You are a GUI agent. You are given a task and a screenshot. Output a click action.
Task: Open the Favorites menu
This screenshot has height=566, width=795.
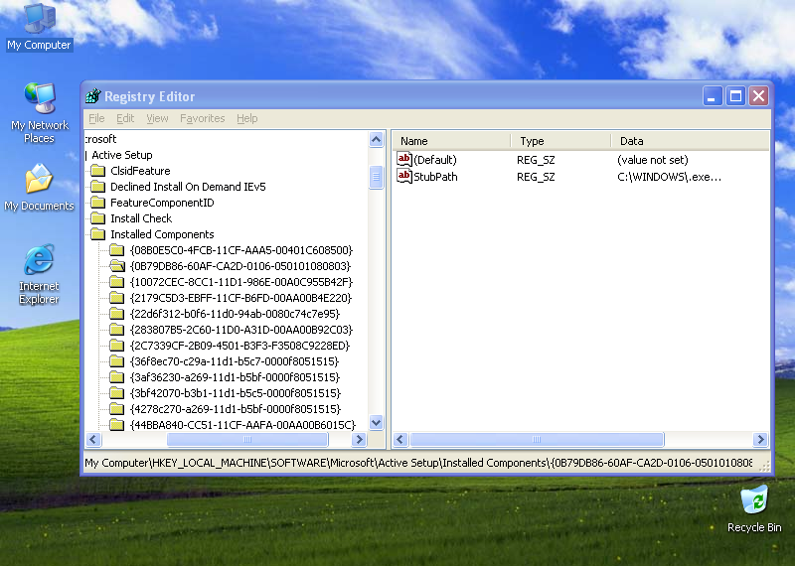click(203, 118)
